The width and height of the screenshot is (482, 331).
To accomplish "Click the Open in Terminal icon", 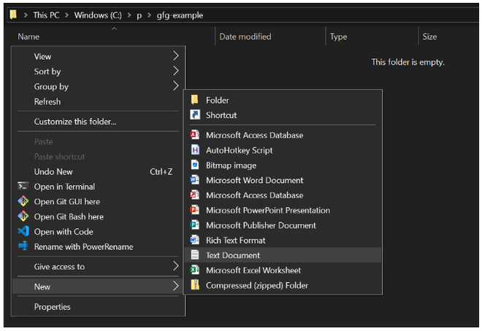I will (22, 187).
